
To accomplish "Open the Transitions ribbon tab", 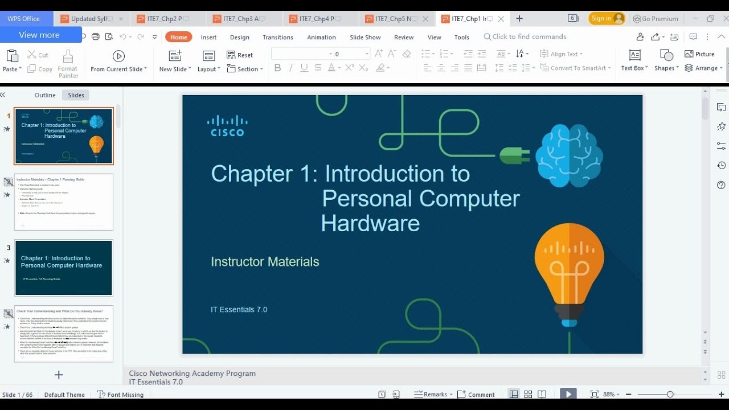I will click(278, 37).
